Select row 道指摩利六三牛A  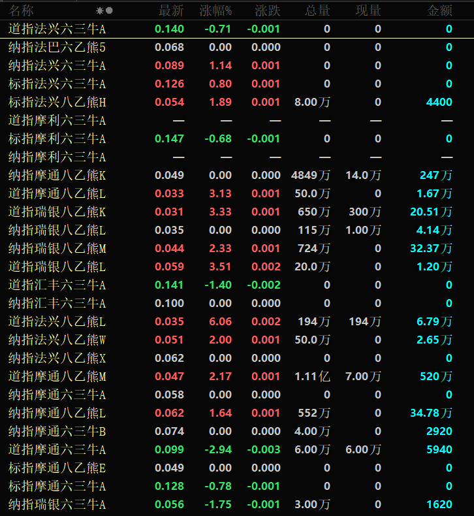[237, 120]
